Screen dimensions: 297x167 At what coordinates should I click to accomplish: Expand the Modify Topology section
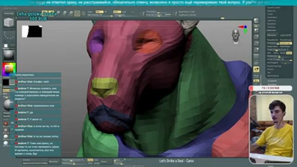point(274,66)
